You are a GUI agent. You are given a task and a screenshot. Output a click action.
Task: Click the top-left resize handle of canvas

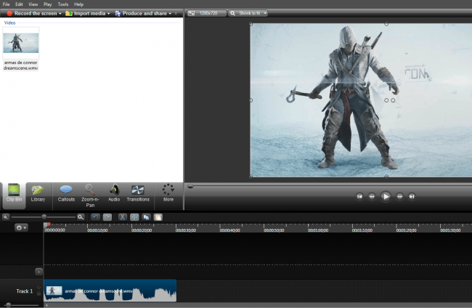(x=251, y=24)
